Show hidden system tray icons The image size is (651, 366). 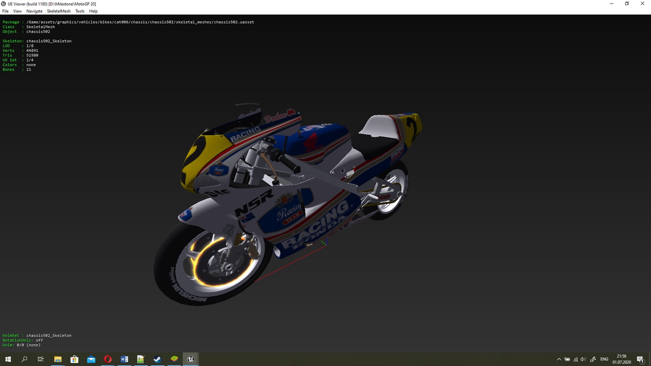(x=559, y=359)
